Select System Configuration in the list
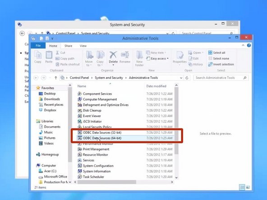This screenshot has height=200, width=267. pos(96,166)
